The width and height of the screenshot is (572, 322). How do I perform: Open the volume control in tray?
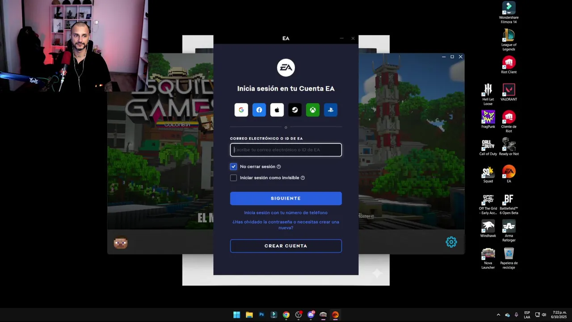tap(544, 315)
